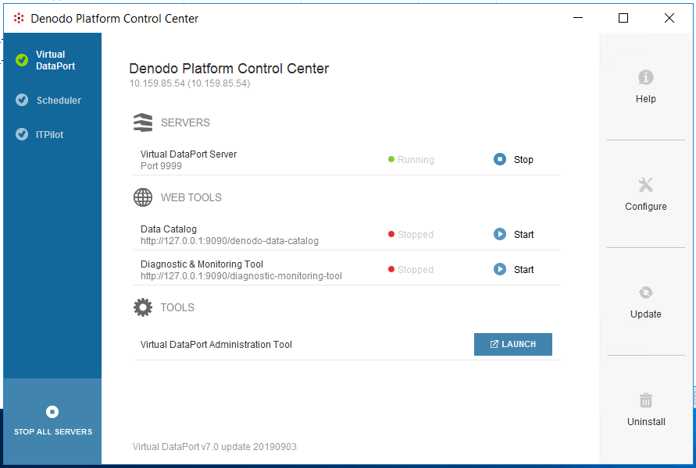The image size is (696, 468).
Task: Click the SERVERS stacked-layers icon
Action: pos(143,122)
